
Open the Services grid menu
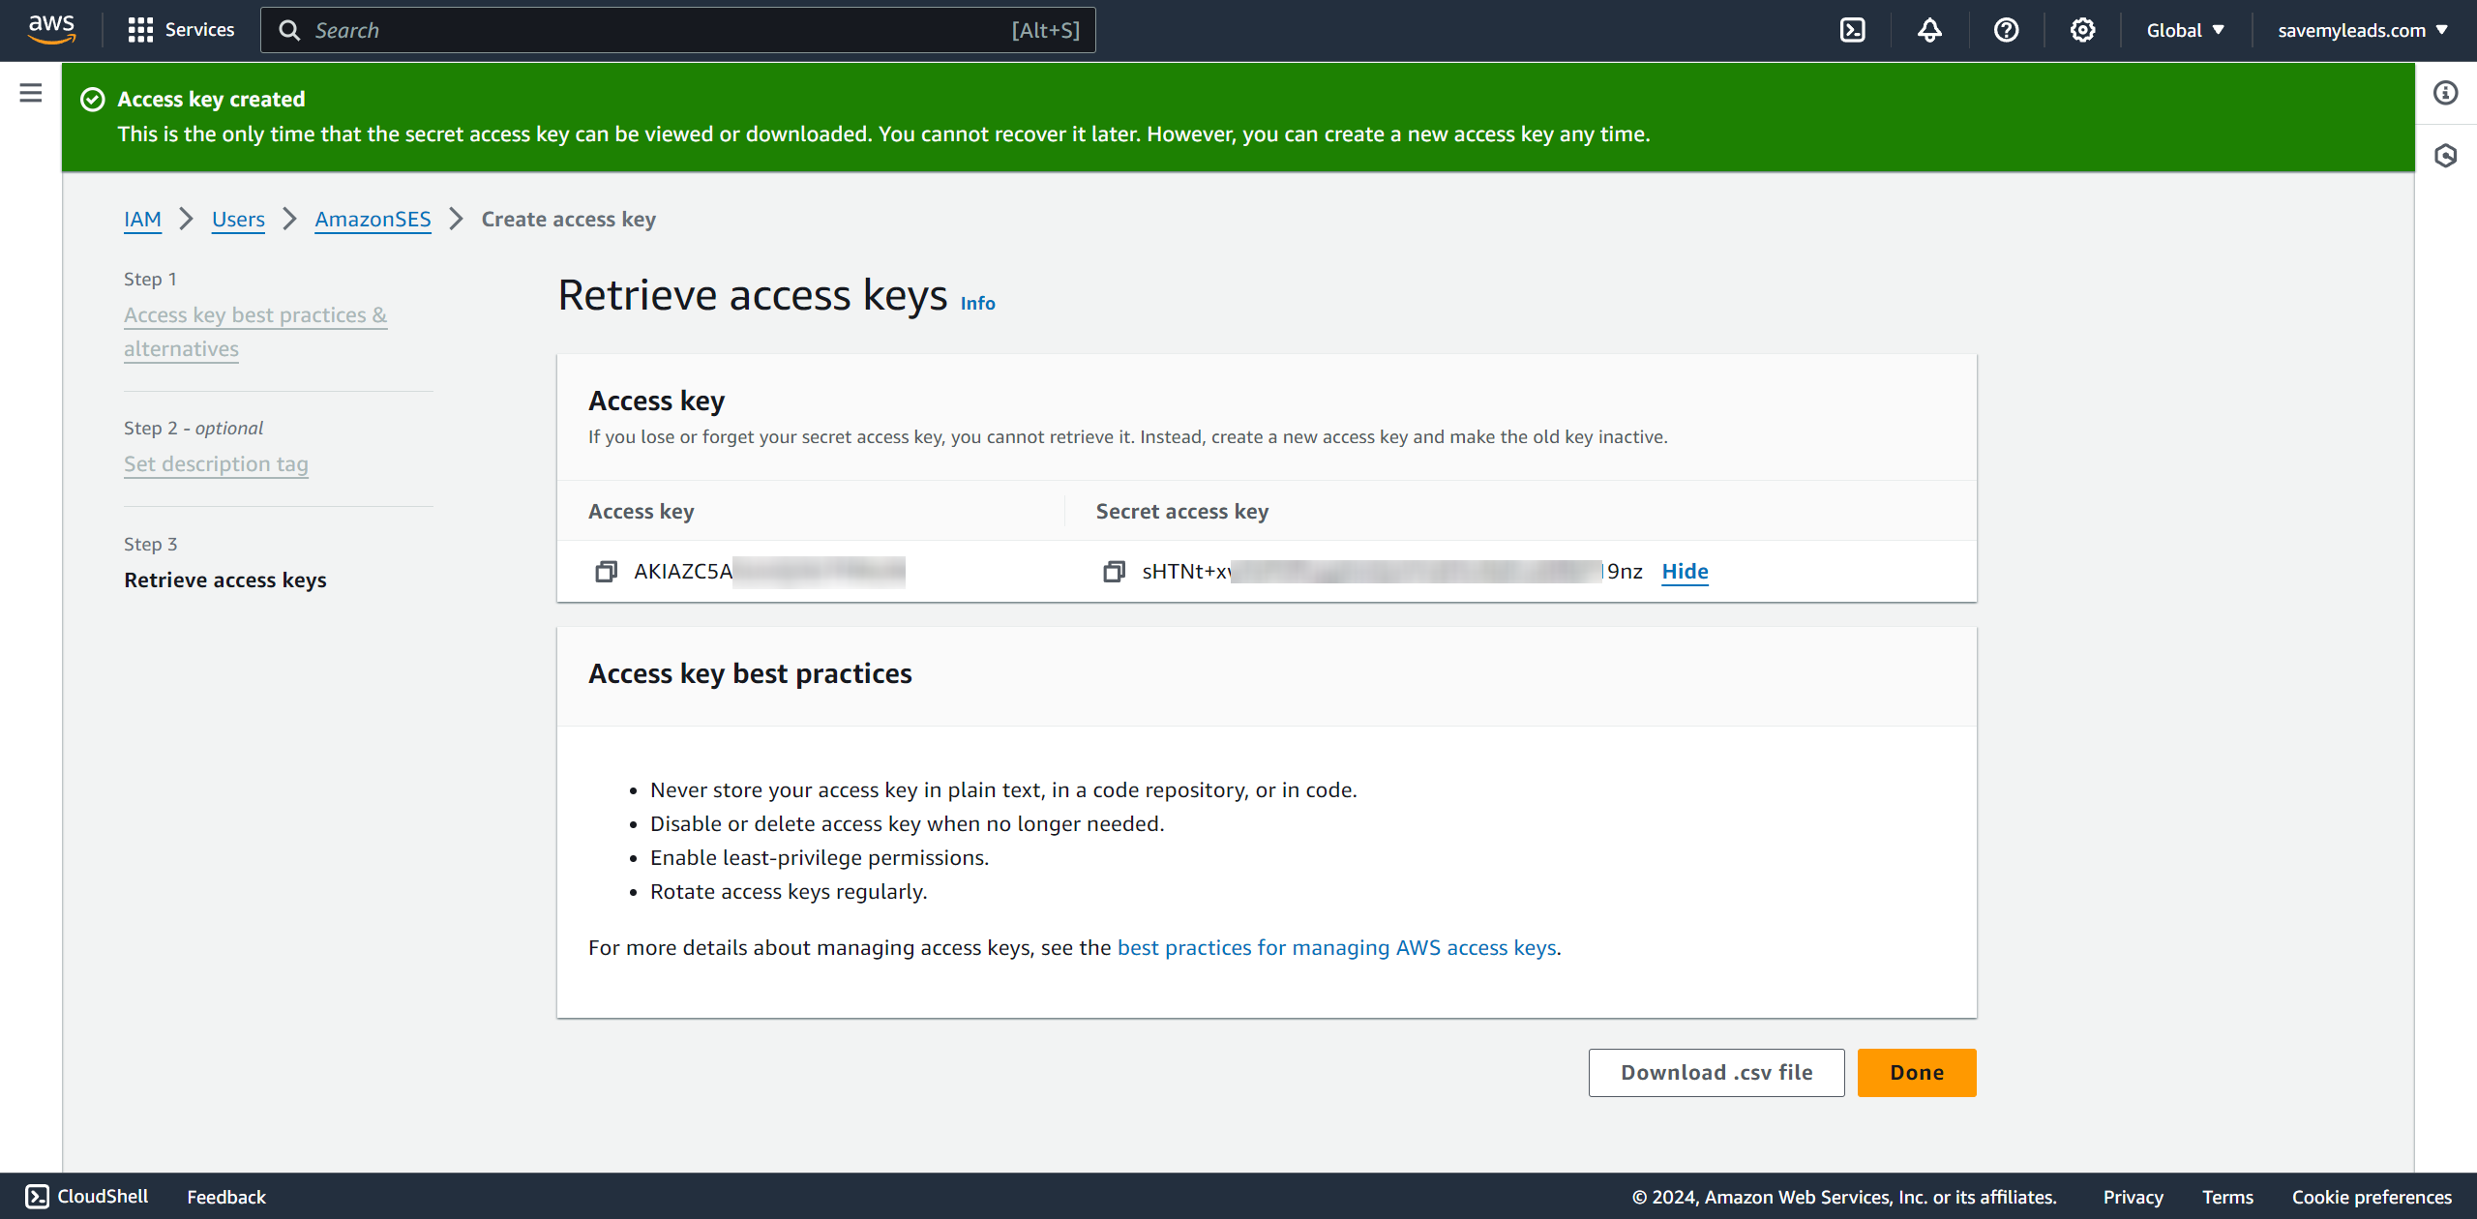(181, 30)
